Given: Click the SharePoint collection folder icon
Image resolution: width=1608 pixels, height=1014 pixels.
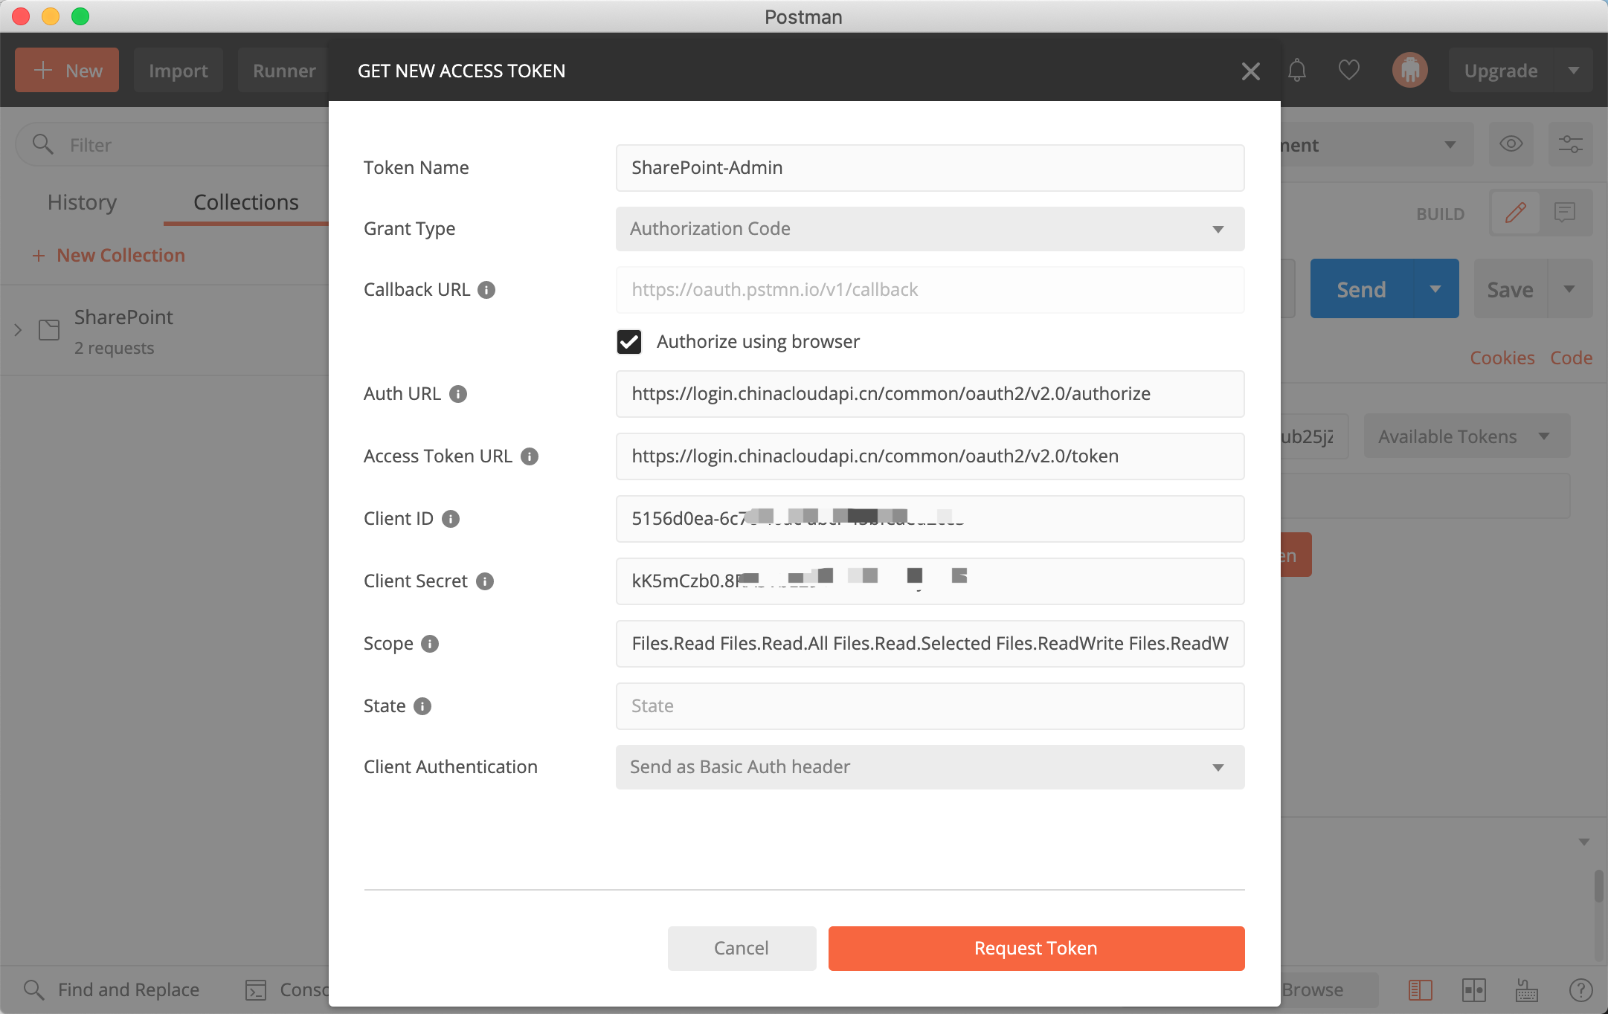Looking at the screenshot, I should (x=49, y=330).
